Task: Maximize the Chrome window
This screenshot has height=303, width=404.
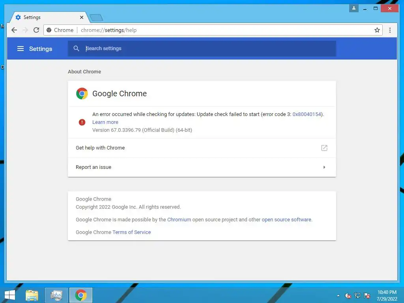Action: [376, 9]
